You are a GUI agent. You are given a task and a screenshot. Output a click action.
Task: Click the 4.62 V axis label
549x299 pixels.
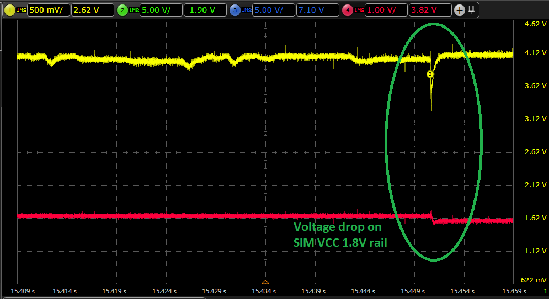pos(536,24)
